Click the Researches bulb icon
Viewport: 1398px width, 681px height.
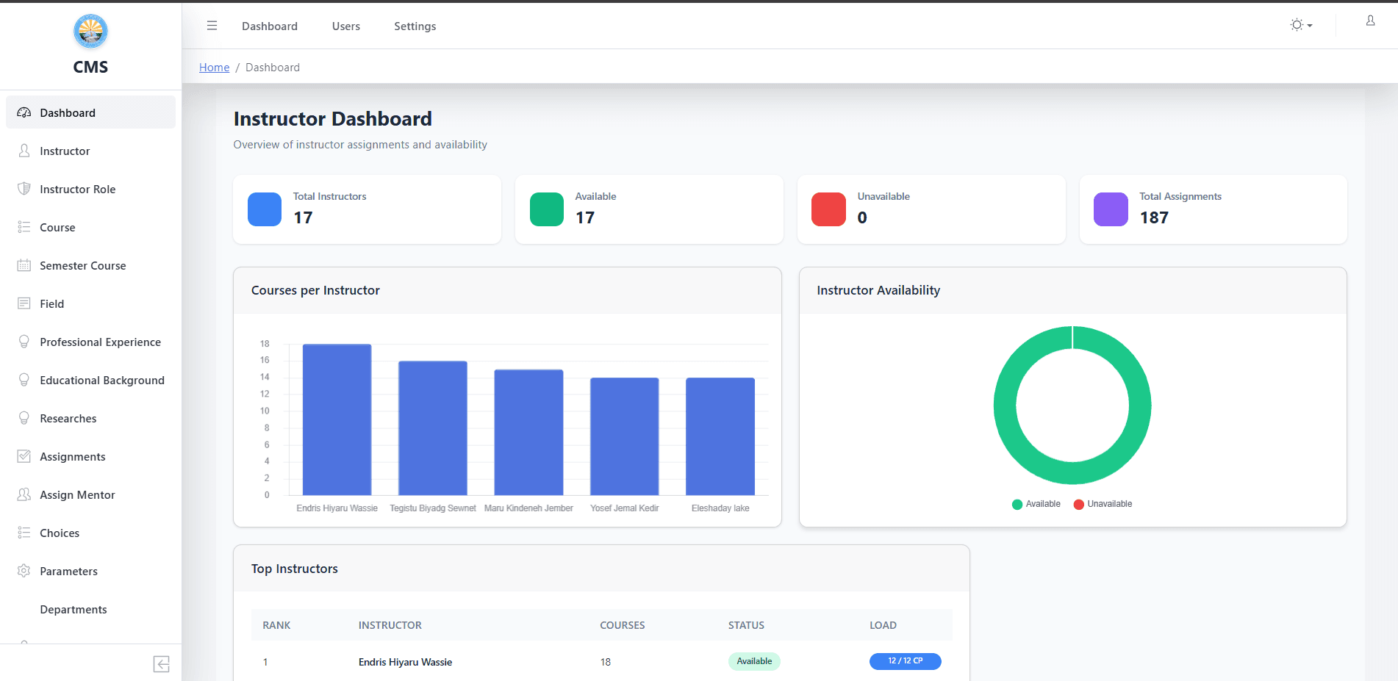tap(24, 418)
